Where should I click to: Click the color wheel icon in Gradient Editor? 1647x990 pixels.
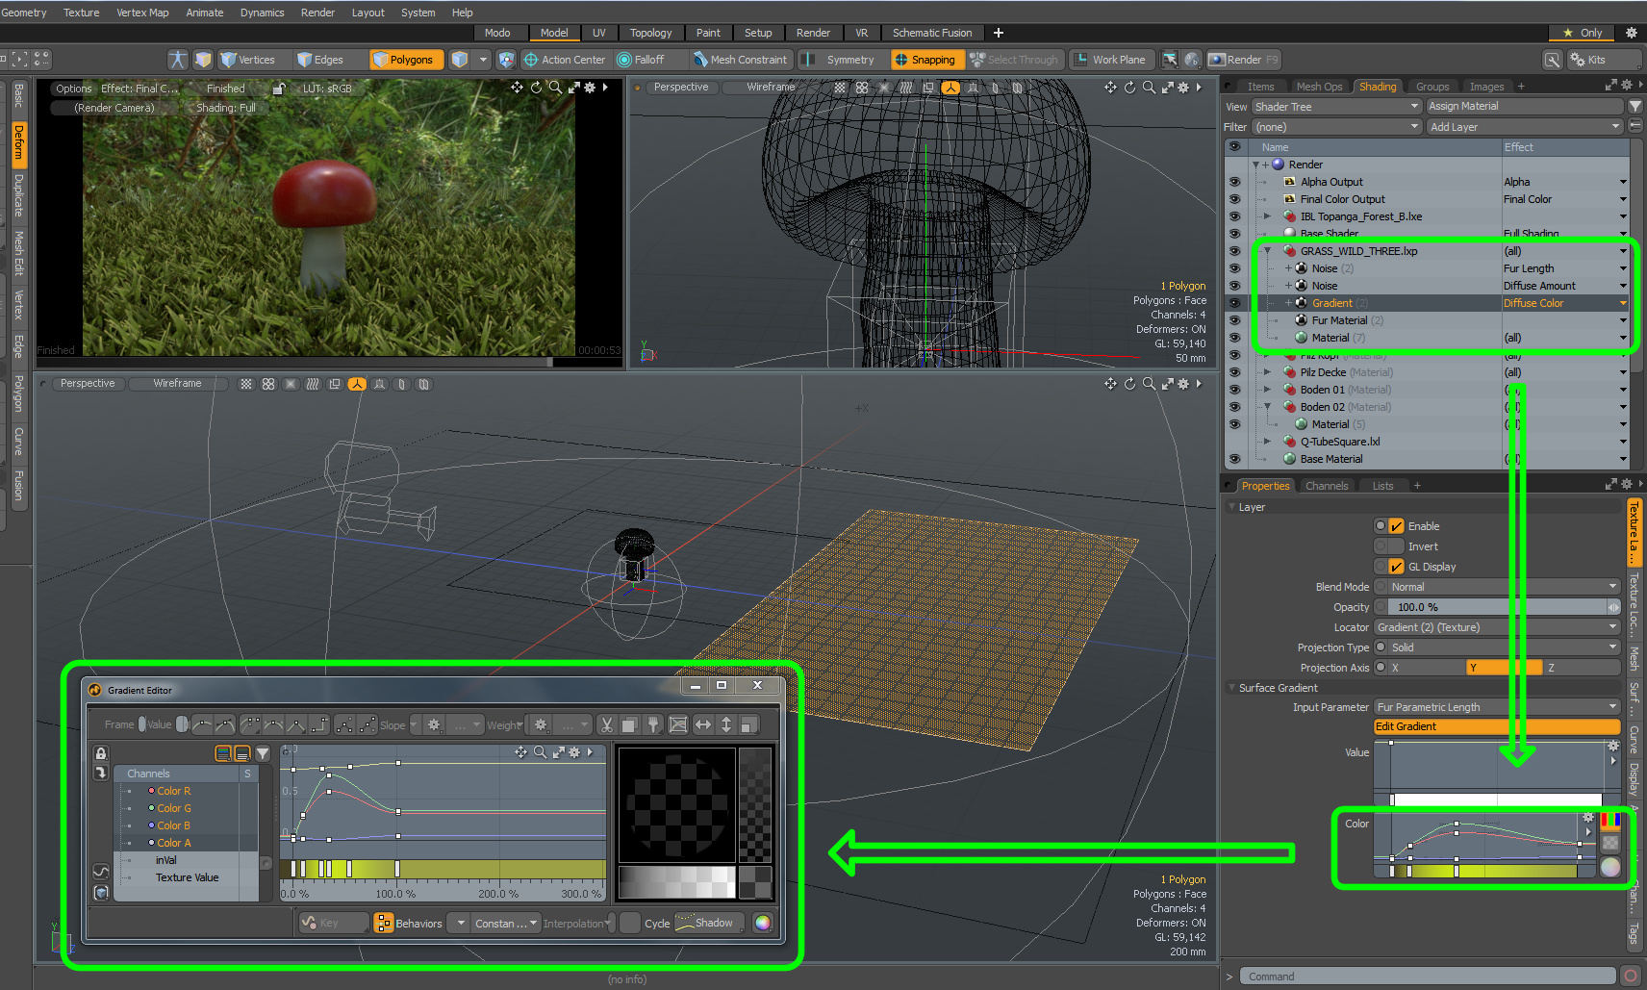762,923
